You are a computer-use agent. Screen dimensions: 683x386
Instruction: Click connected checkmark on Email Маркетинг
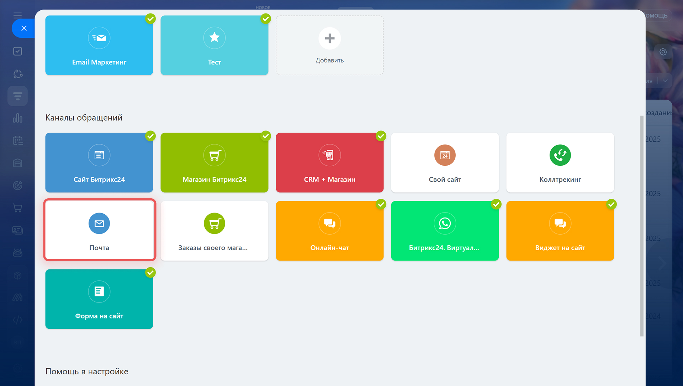(150, 18)
